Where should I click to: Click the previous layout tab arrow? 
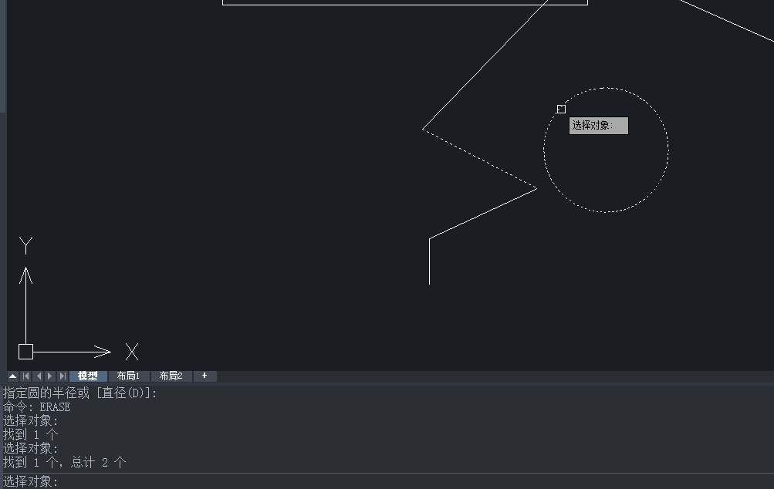pos(38,376)
